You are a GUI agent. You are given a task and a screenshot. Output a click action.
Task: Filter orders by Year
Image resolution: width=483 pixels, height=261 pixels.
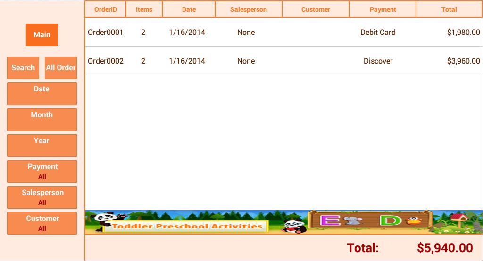(42, 145)
